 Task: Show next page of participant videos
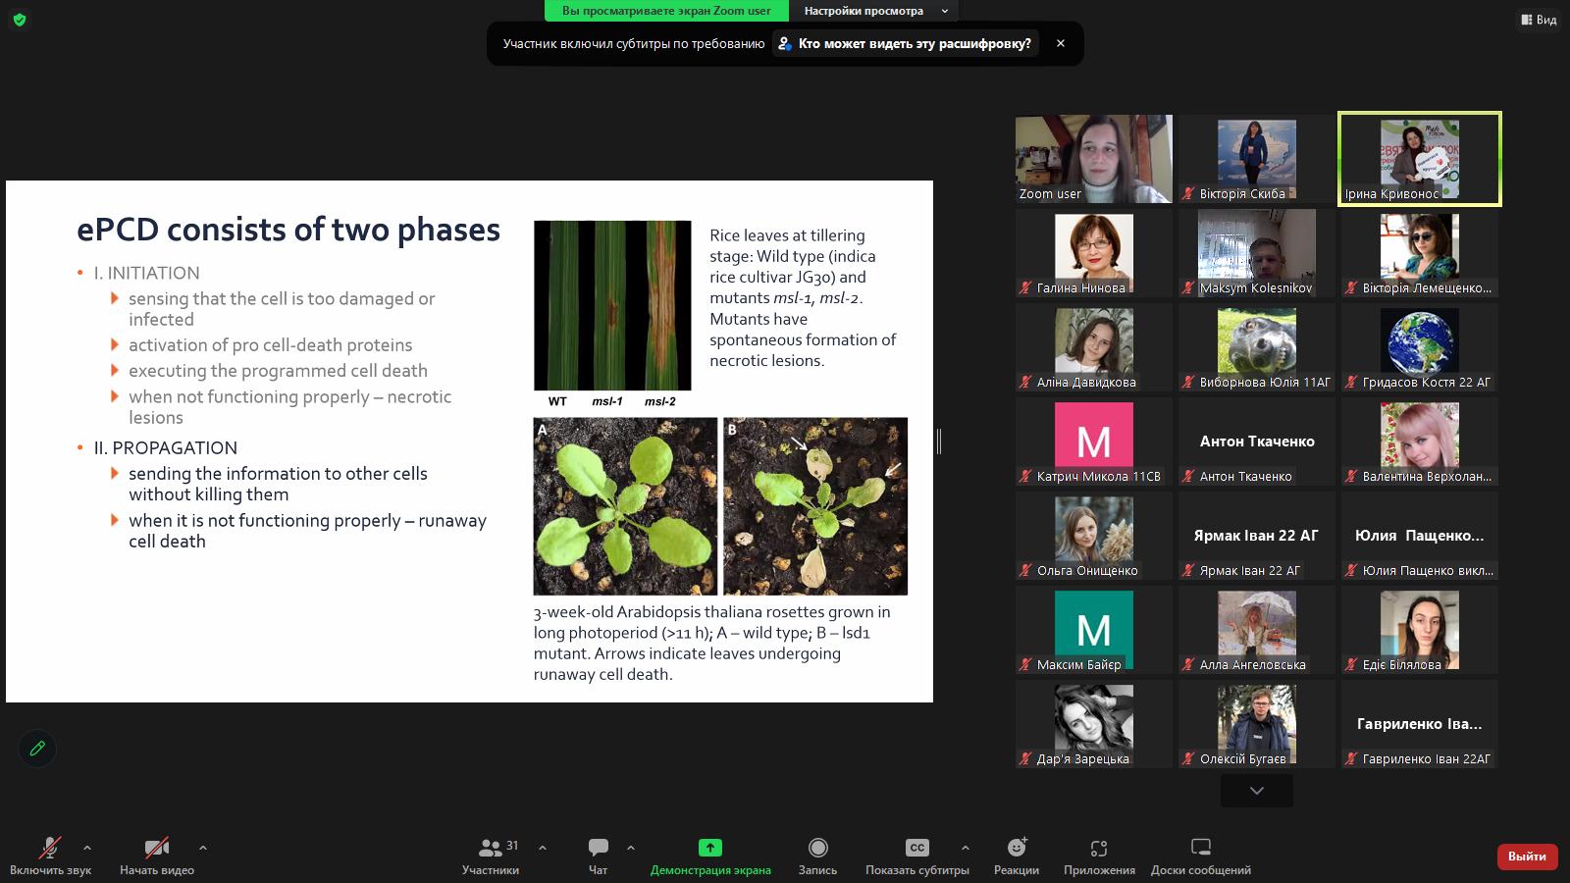pyautogui.click(x=1257, y=791)
